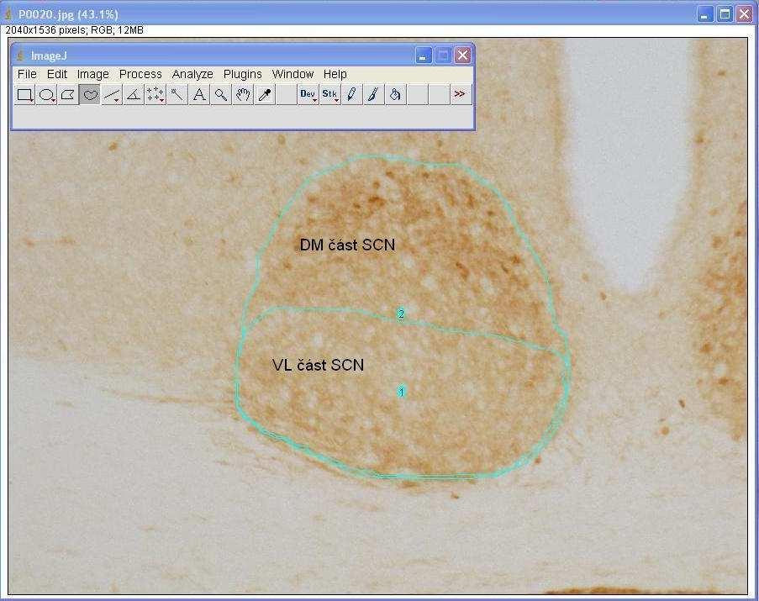Viewport: 759px width, 601px height.
Task: Open the Stk stacks menu tool
Action: 329,94
